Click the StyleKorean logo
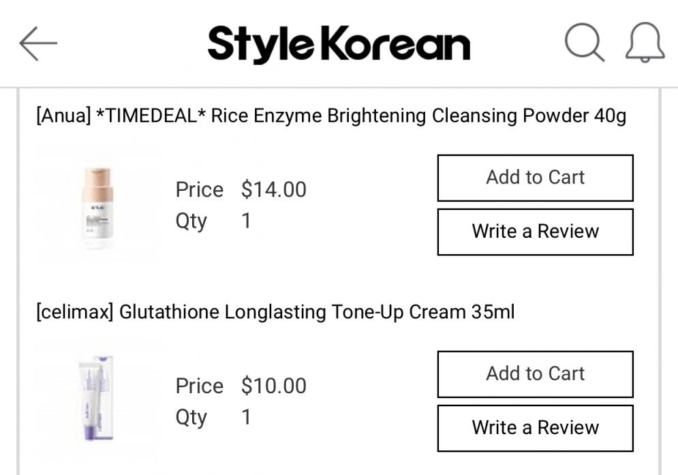This screenshot has width=678, height=475. click(339, 44)
